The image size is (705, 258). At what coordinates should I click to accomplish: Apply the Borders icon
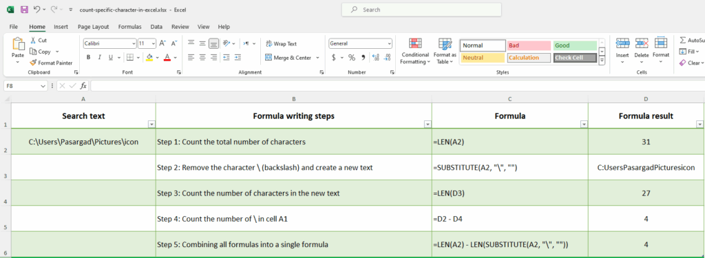[x=130, y=58]
